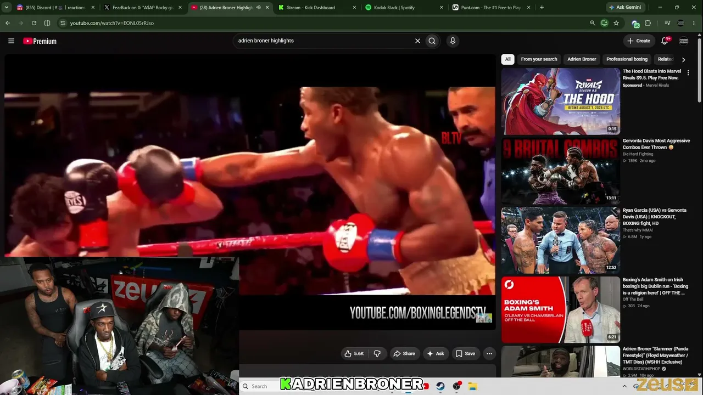This screenshot has height=395, width=703.
Task: Open the Die Hard Fighting channel link
Action: pos(638,154)
